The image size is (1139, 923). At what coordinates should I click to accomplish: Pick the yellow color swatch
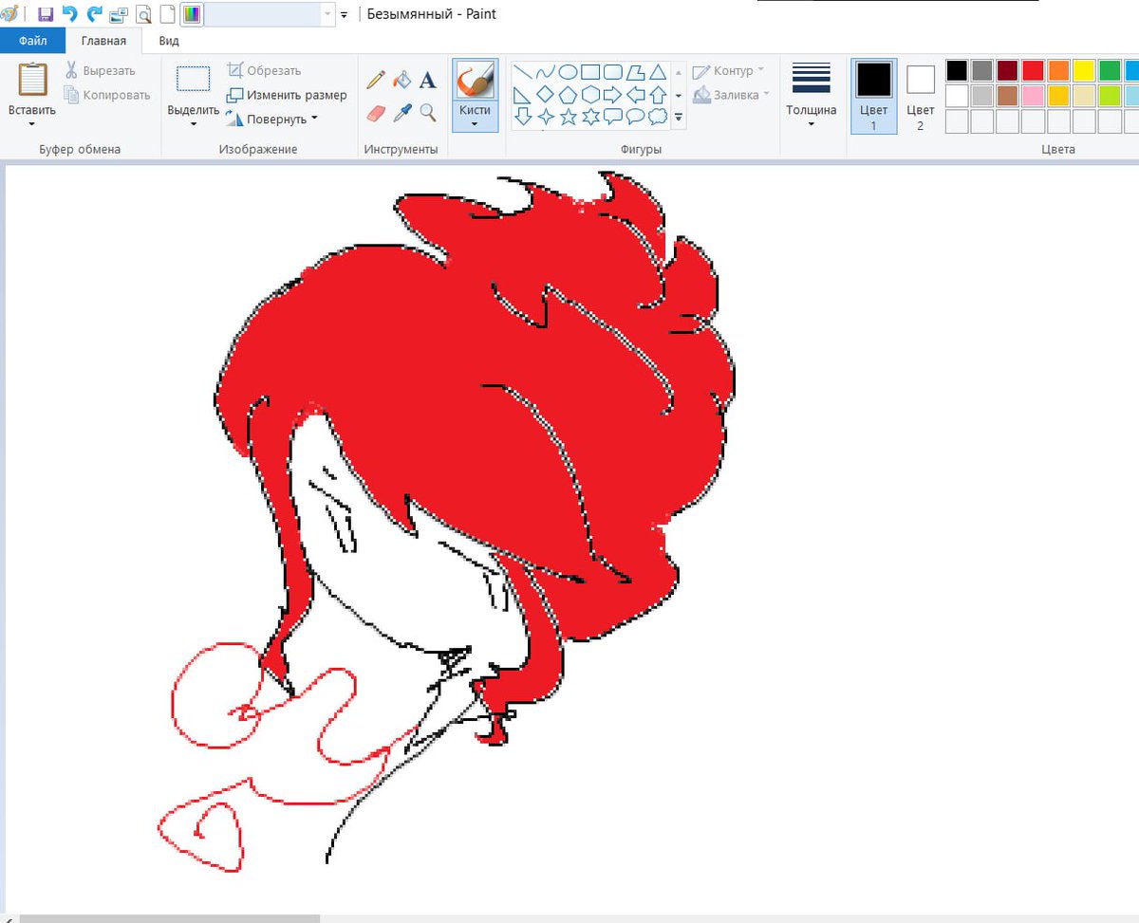click(1084, 71)
